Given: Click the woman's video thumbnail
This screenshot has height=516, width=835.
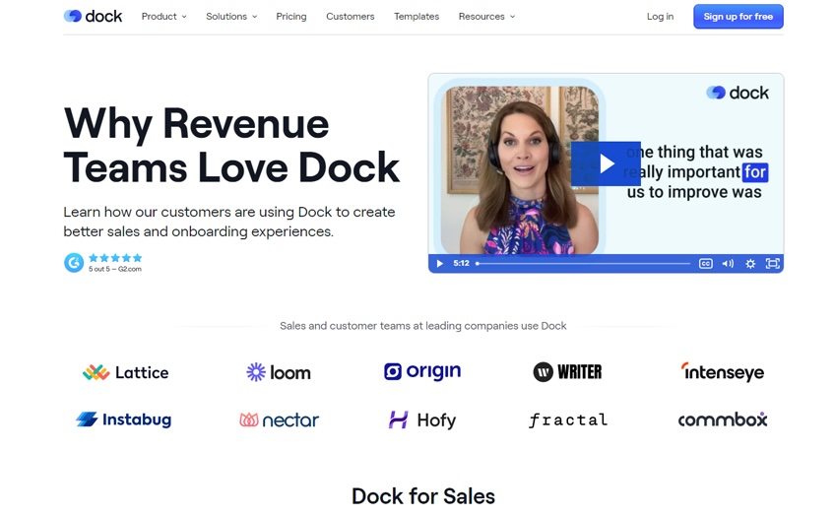Looking at the screenshot, I should pyautogui.click(x=522, y=170).
